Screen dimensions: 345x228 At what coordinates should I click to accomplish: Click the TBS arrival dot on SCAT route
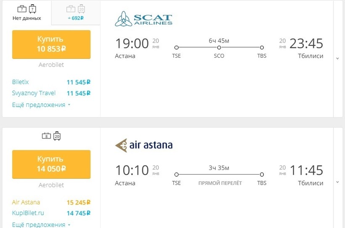262,48
